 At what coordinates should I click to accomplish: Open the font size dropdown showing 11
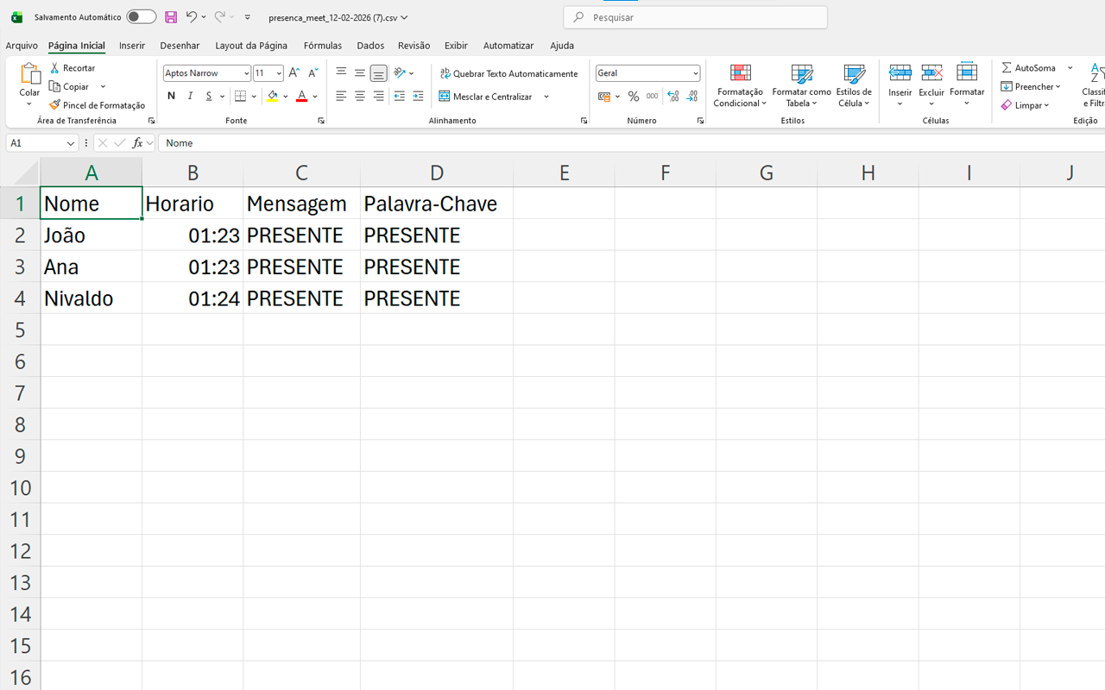pos(279,73)
